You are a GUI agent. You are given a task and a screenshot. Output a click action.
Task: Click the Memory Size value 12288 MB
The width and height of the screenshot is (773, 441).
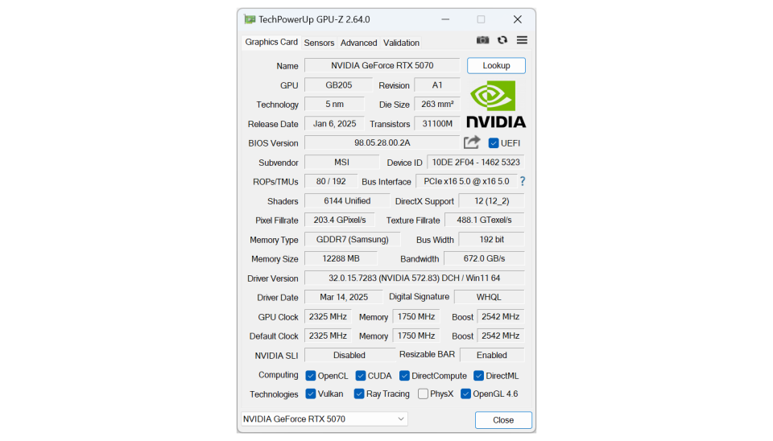(x=341, y=258)
